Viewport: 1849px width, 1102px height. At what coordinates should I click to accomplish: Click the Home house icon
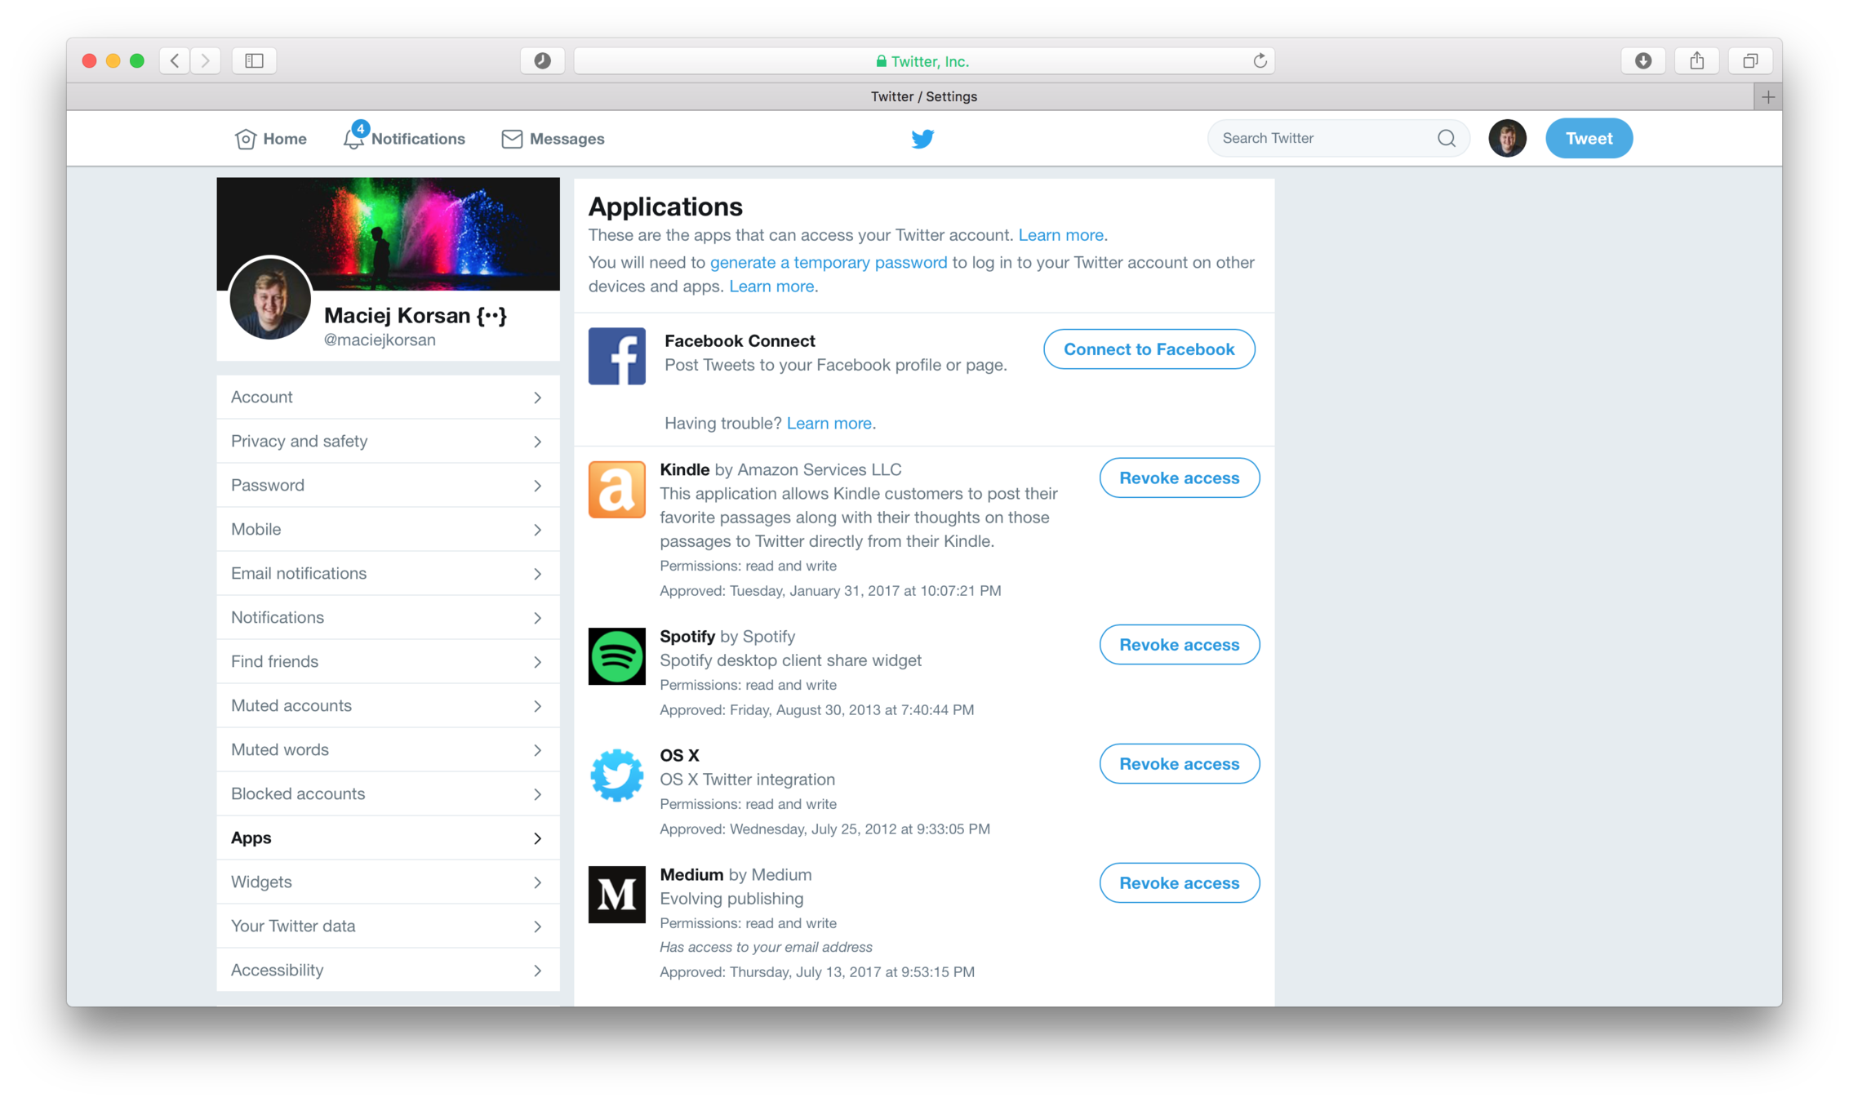[245, 139]
